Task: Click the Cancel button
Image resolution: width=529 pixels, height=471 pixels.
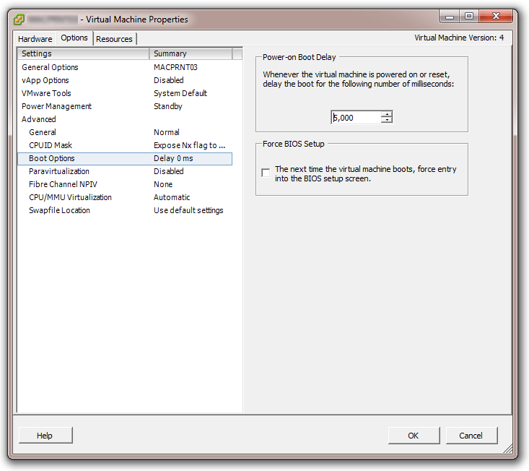Action: 471,436
